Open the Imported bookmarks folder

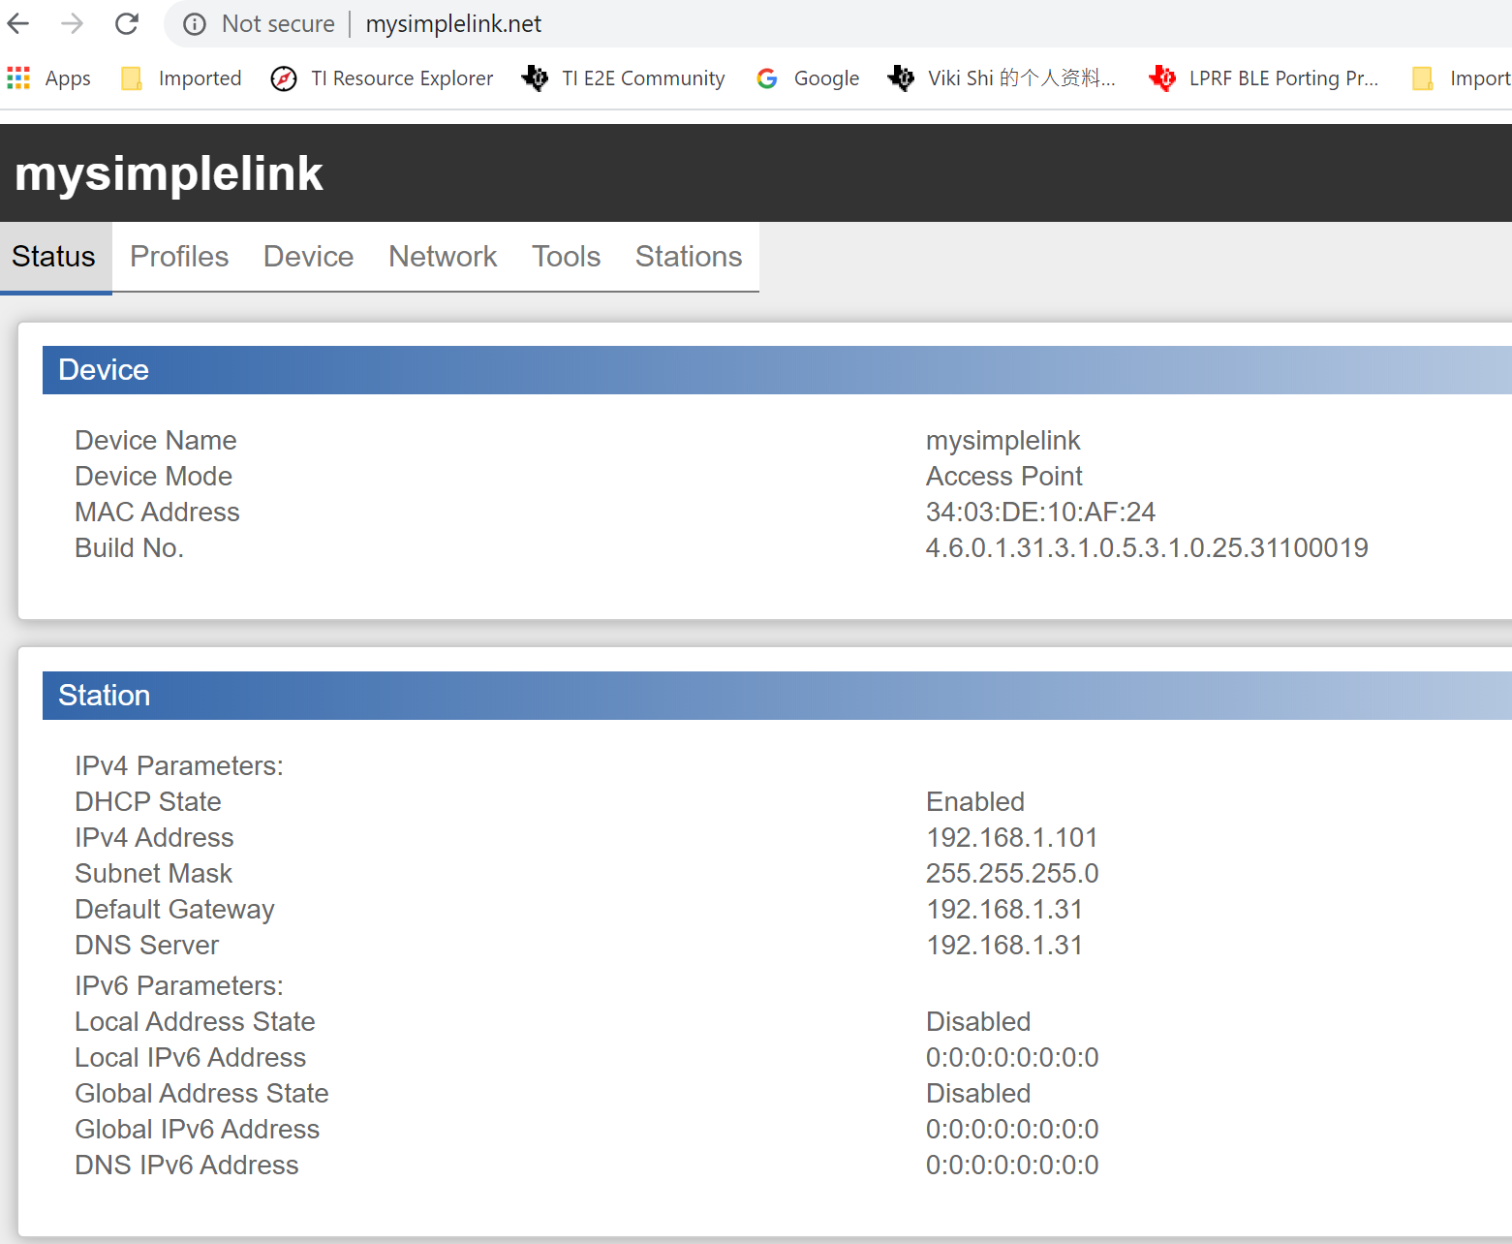(181, 78)
